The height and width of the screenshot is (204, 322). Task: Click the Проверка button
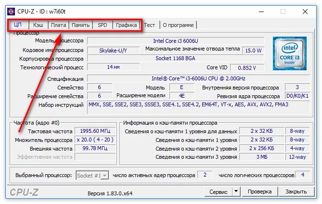[x=260, y=191]
